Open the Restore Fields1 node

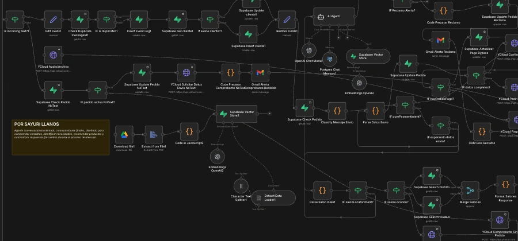[x=287, y=20]
